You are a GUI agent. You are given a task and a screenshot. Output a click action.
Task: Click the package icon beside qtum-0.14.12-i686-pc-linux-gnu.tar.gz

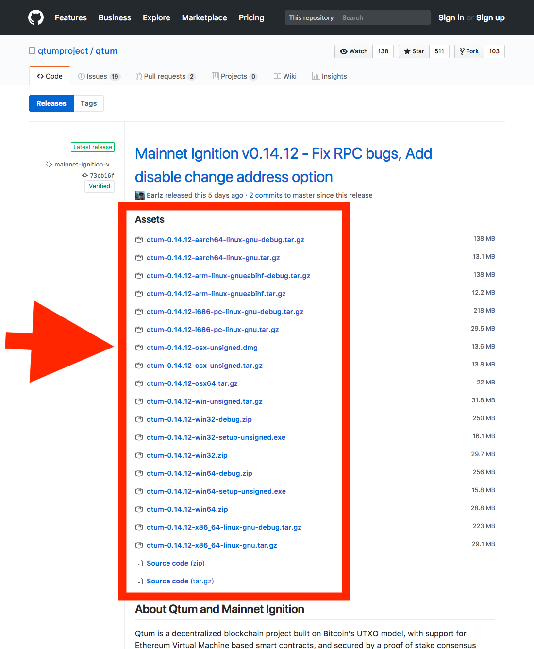[x=139, y=330]
